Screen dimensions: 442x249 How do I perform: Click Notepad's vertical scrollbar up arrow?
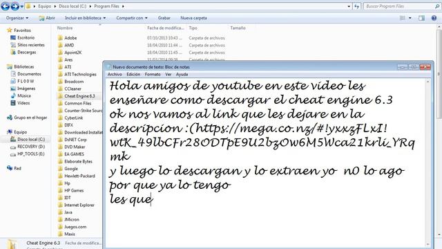click(x=428, y=82)
